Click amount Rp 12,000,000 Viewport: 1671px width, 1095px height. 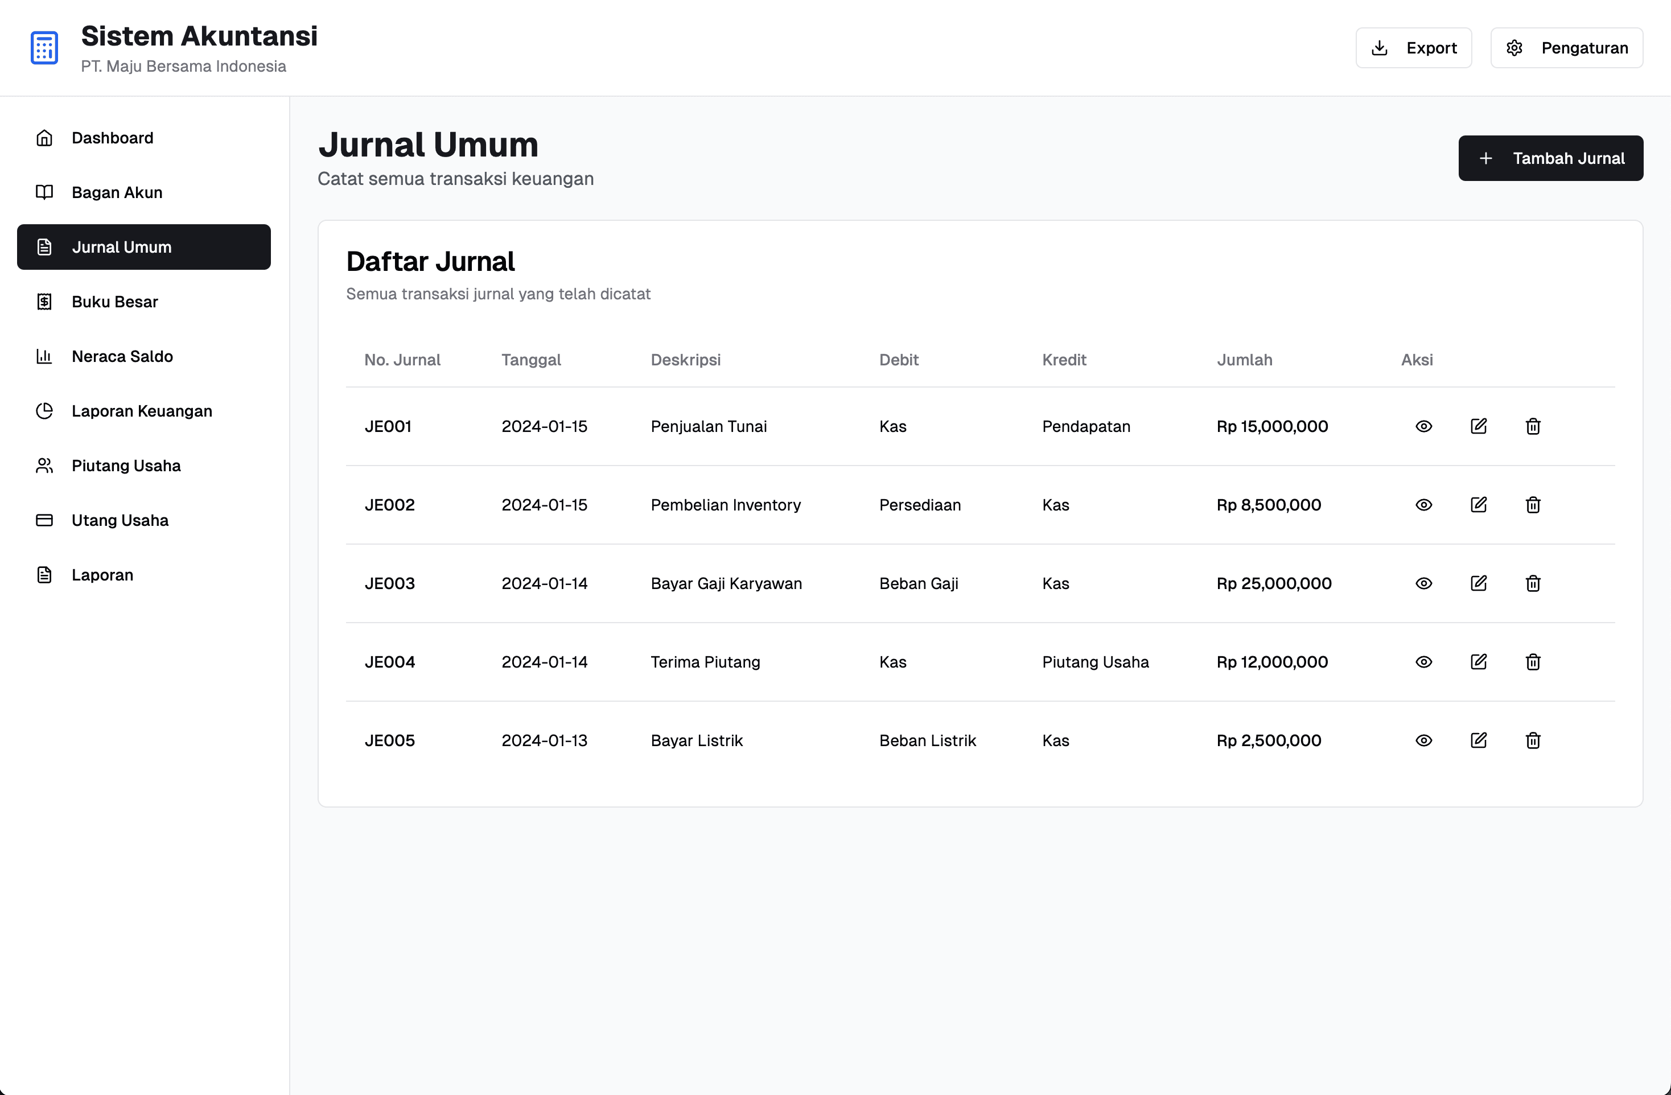pos(1272,662)
